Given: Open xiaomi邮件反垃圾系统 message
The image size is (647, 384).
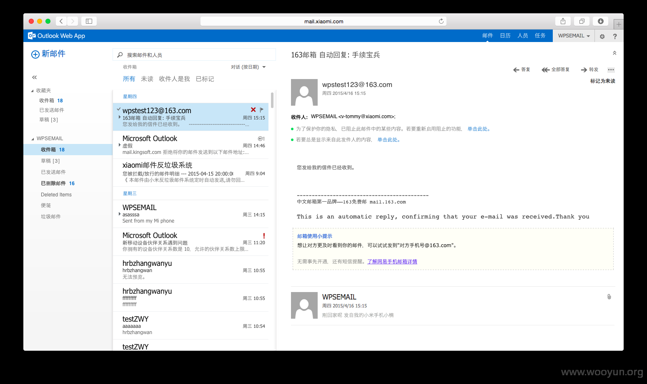Looking at the screenshot, I should click(x=191, y=173).
